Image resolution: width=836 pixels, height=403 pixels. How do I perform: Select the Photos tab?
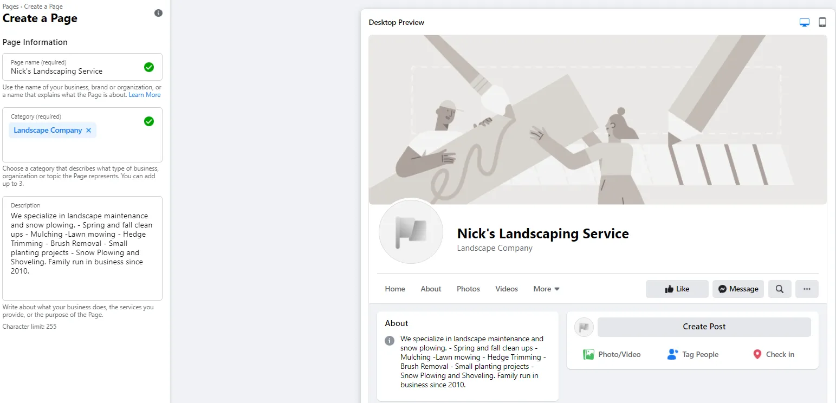pos(468,289)
